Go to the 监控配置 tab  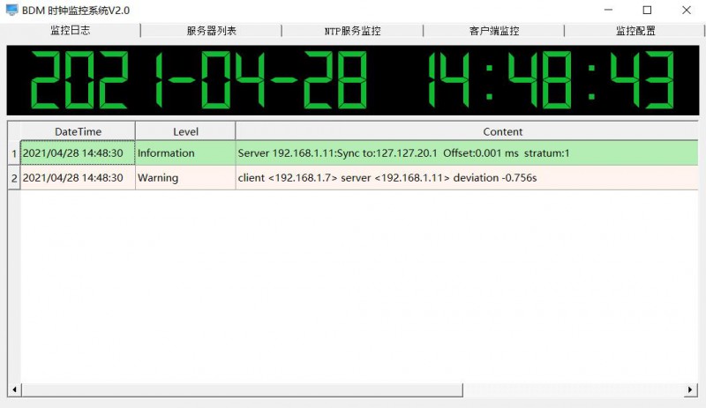pyautogui.click(x=635, y=31)
